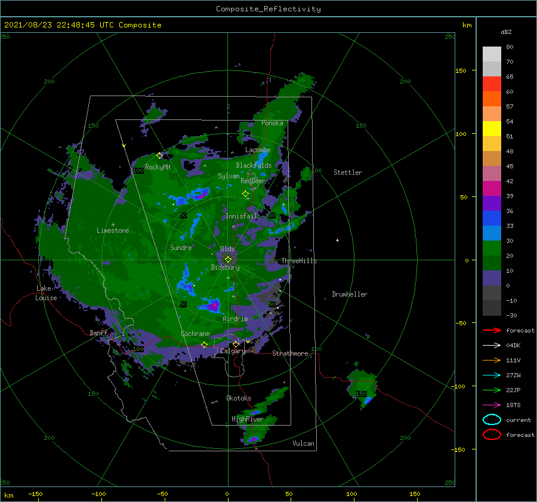
Task: Click the Lacombe city label
Action: 258,150
